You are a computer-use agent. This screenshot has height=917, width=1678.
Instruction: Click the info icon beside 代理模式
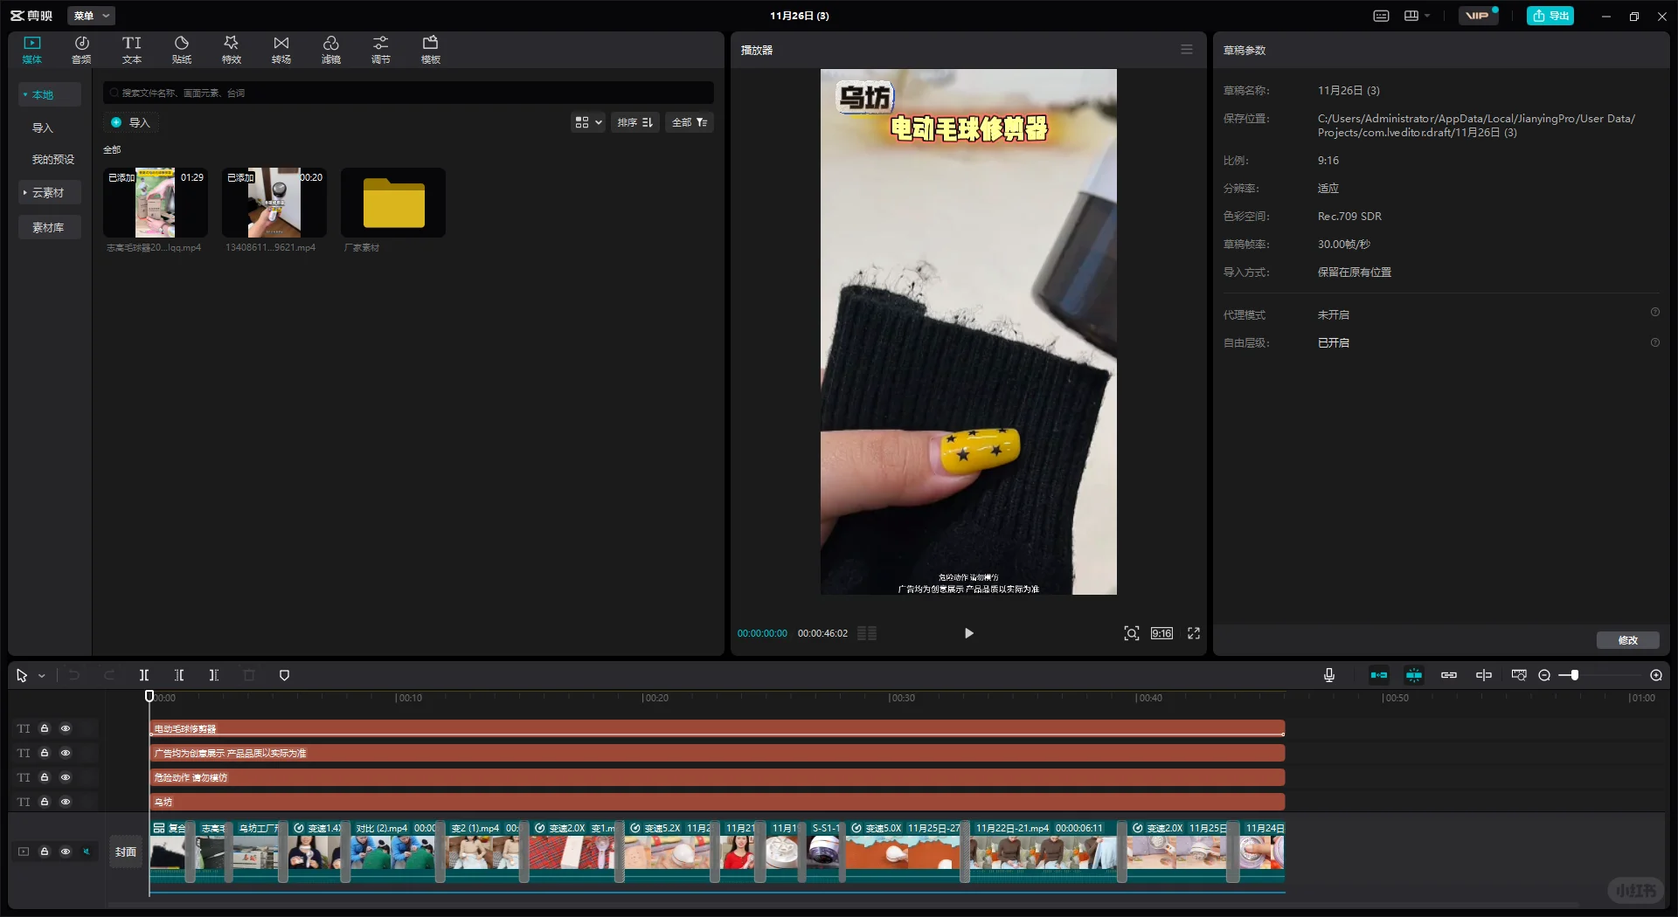1654,313
